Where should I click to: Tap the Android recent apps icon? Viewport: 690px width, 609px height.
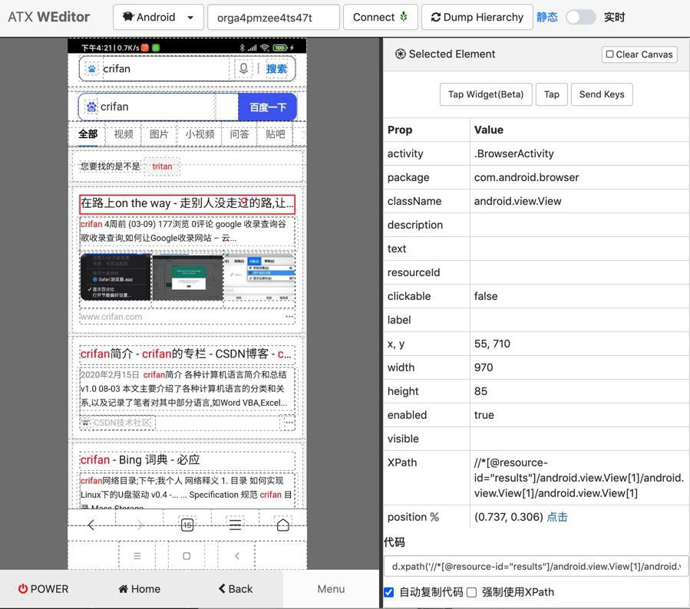pyautogui.click(x=137, y=556)
